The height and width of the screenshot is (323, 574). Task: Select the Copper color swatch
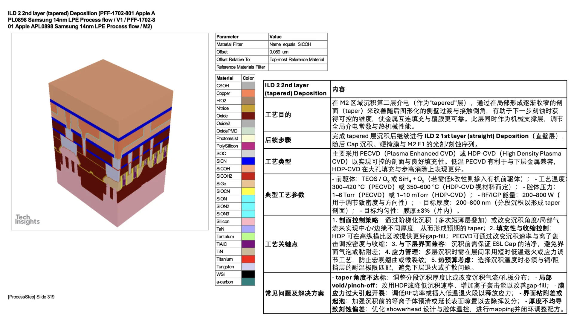pos(248,93)
